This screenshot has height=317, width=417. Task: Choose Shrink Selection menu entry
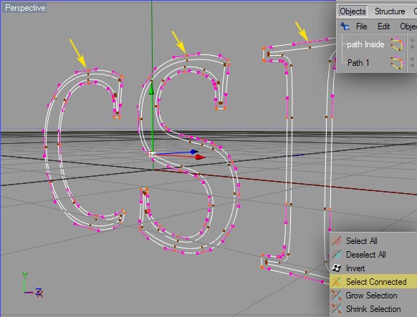pos(373,309)
